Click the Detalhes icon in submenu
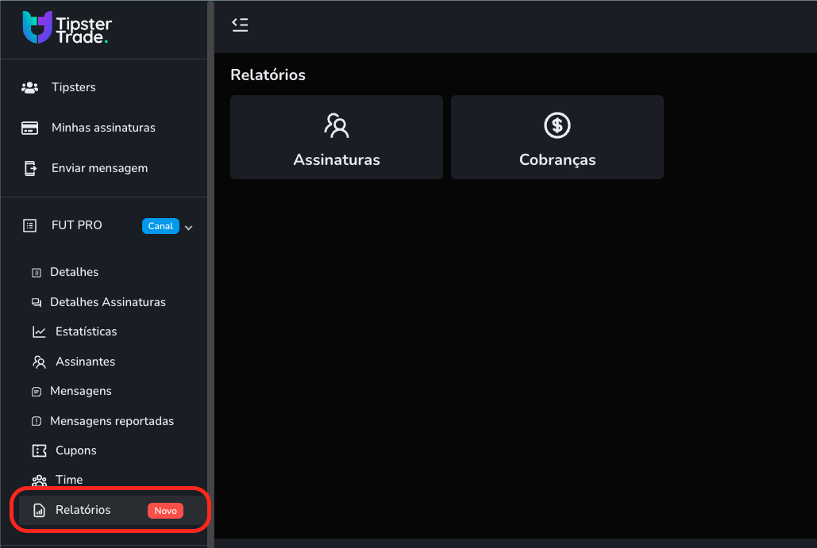The image size is (817, 548). tap(37, 273)
